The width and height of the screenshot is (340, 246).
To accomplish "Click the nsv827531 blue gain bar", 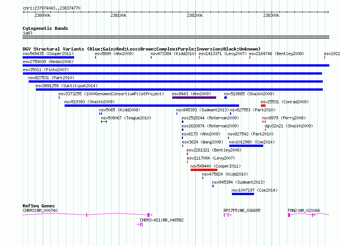I will point(176,81).
